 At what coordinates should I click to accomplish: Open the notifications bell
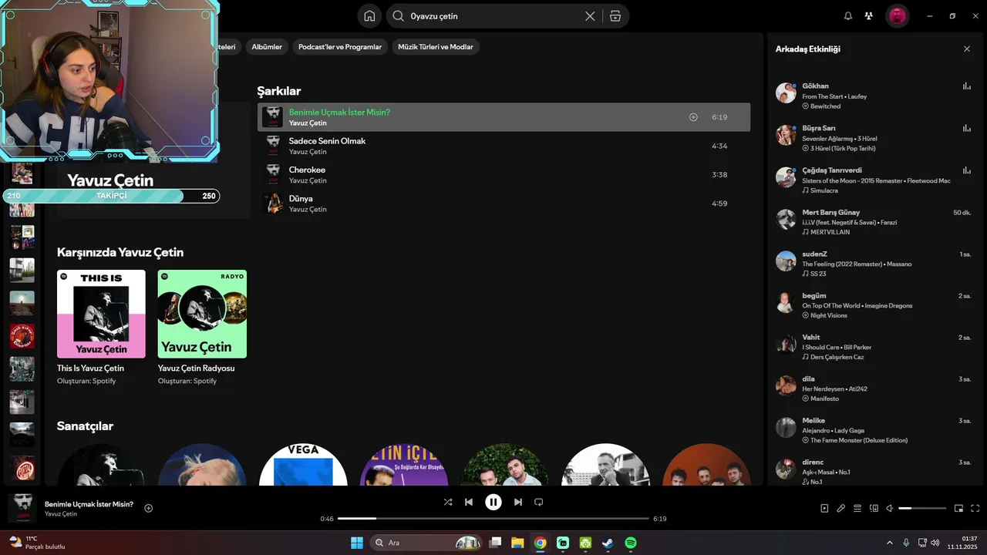[848, 16]
